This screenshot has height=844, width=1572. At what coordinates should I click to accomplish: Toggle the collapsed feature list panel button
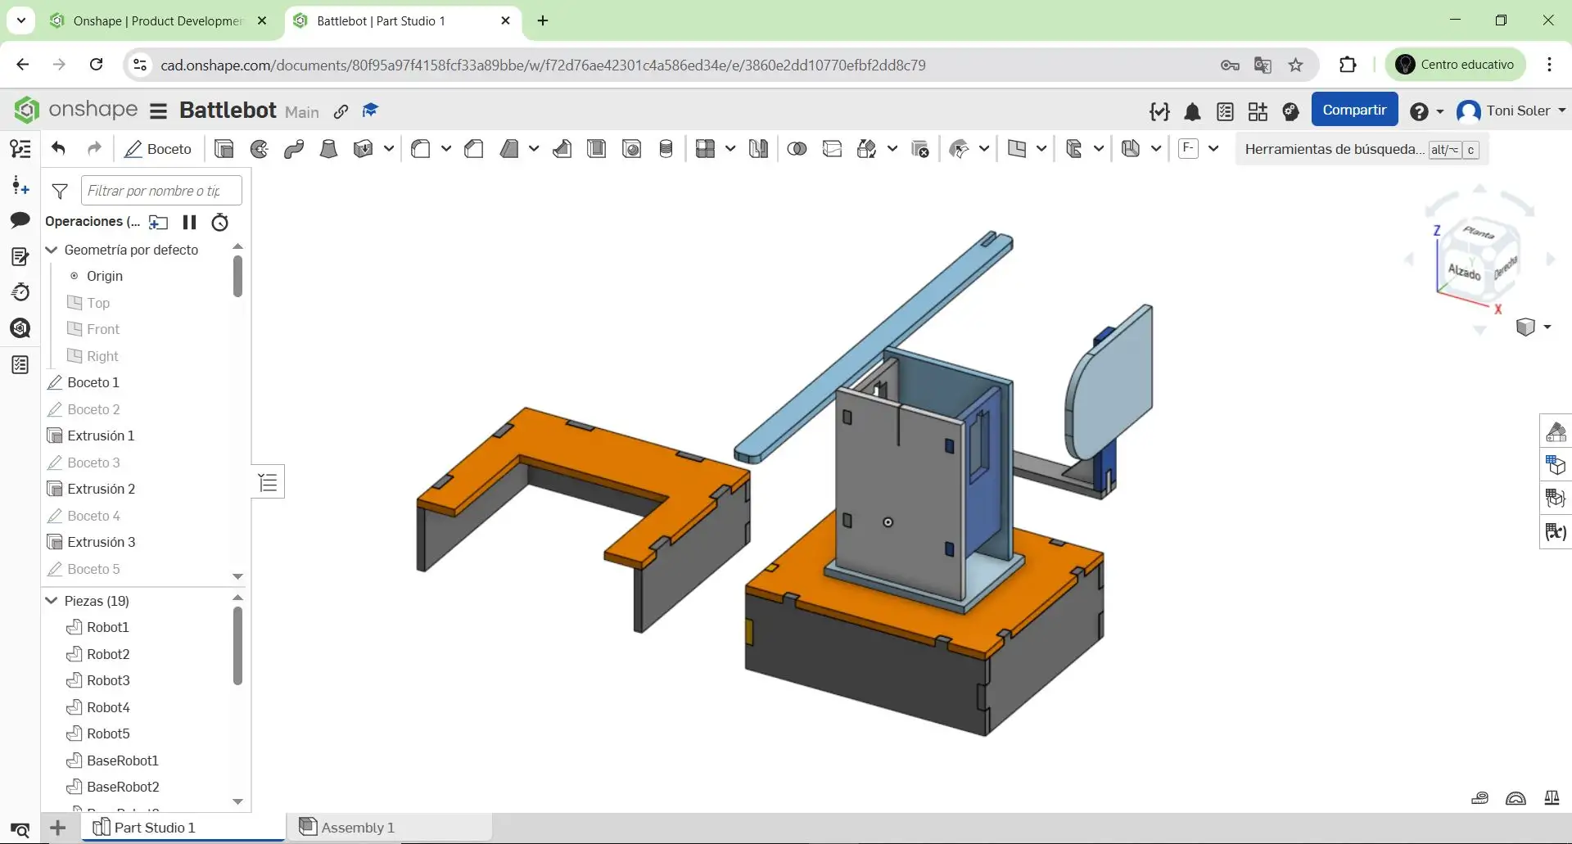[x=268, y=483]
